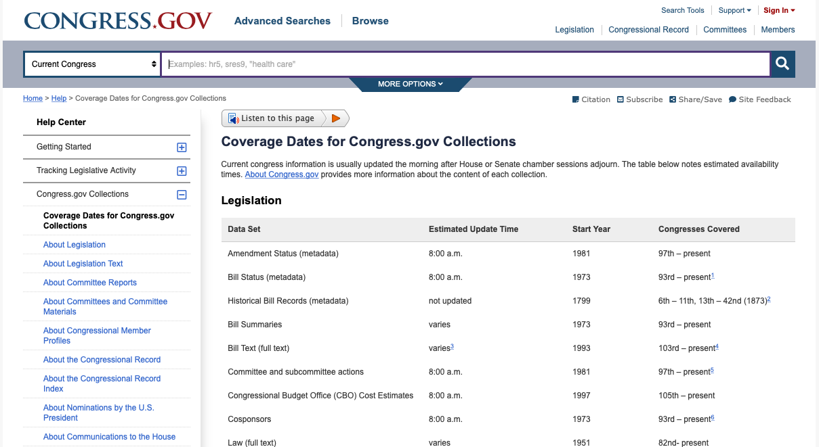Go to the Congressional Record section
Image resolution: width=819 pixels, height=447 pixels.
pos(649,30)
